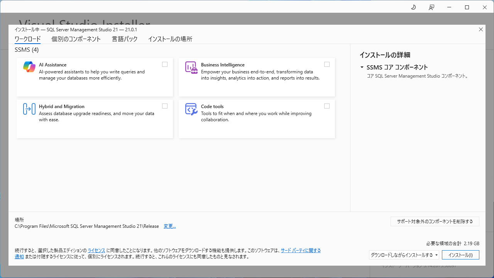Screen dimensions: 494x278
Task: Open the 変更... location link
Action: pyautogui.click(x=170, y=226)
